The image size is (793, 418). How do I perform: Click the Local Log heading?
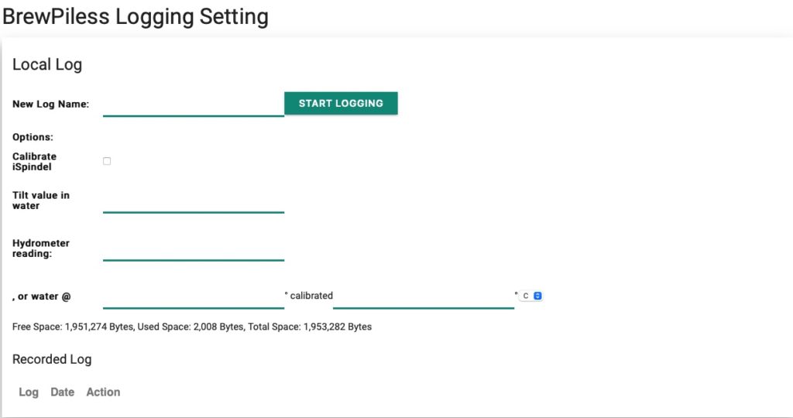tap(47, 65)
